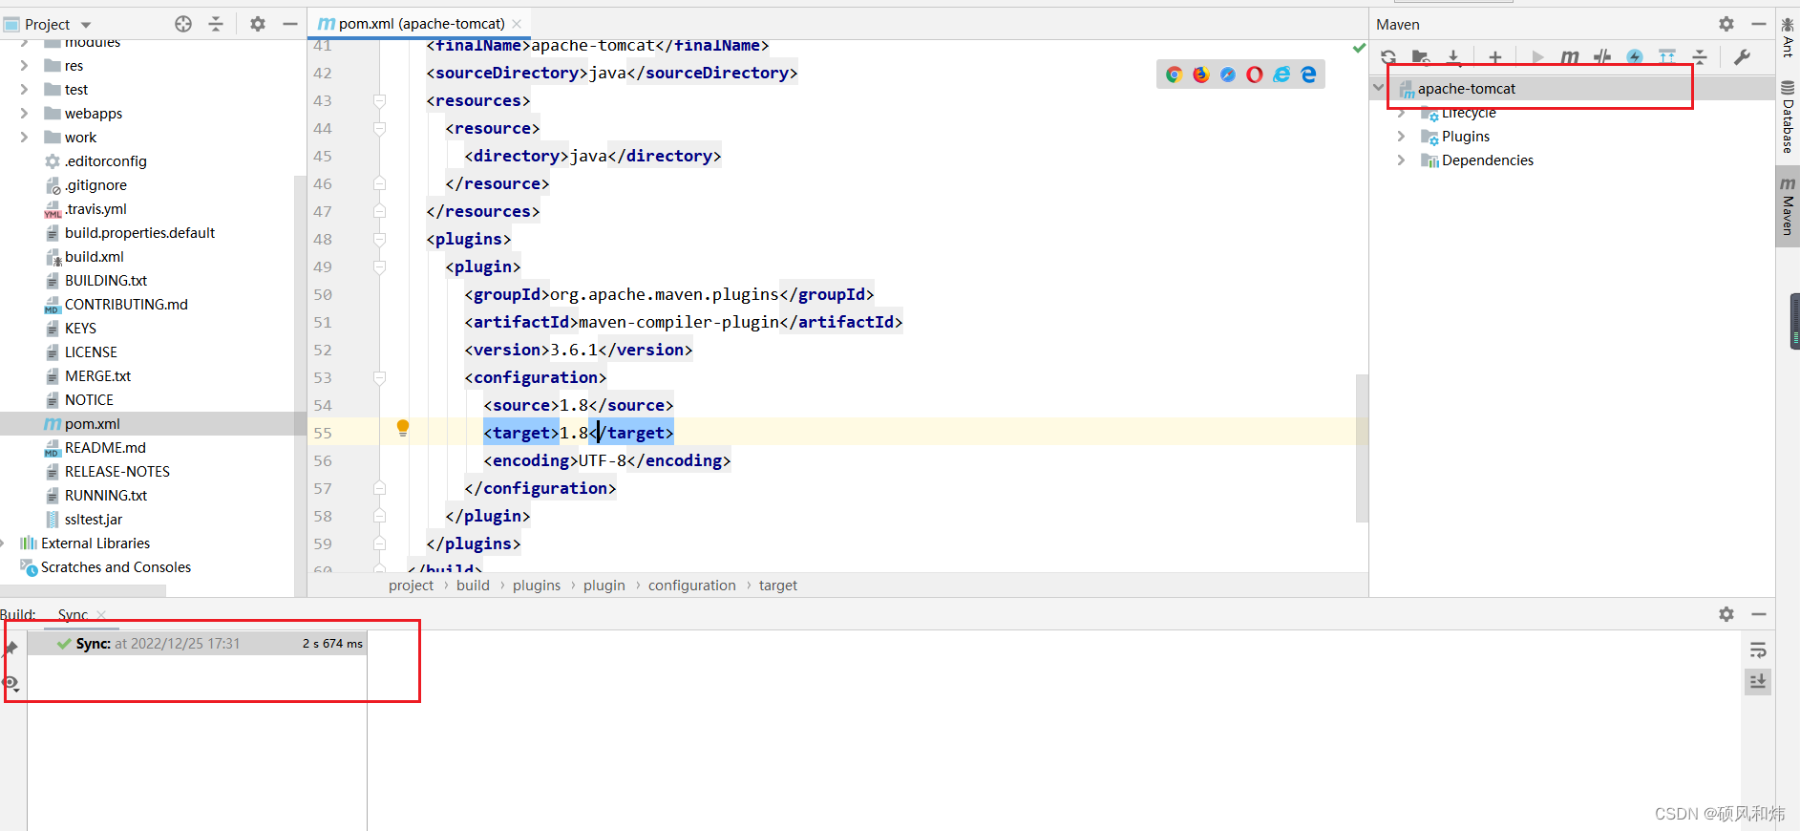Expand the Plugins node in Maven
The image size is (1800, 831).
(1401, 137)
